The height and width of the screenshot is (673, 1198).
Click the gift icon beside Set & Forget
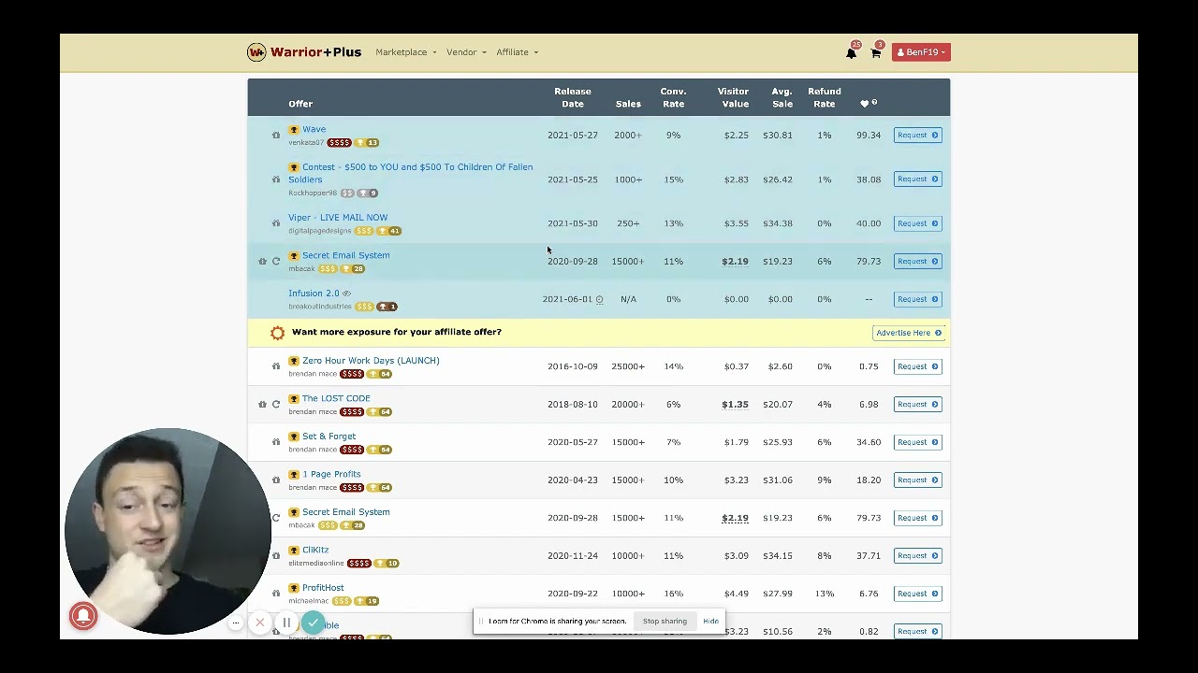point(276,442)
